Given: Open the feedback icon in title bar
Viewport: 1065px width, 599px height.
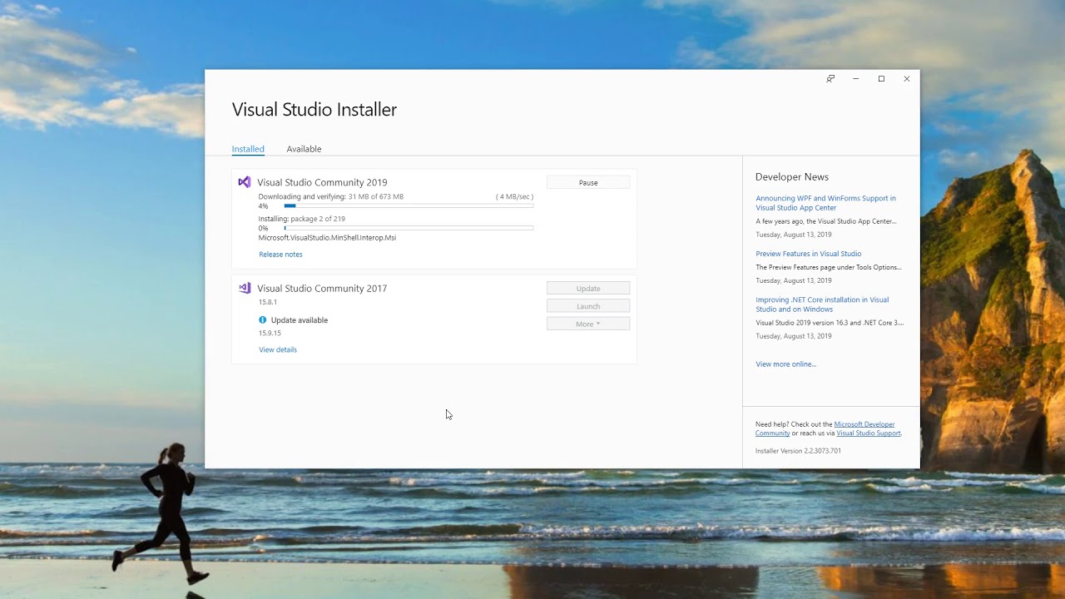Looking at the screenshot, I should tap(830, 79).
